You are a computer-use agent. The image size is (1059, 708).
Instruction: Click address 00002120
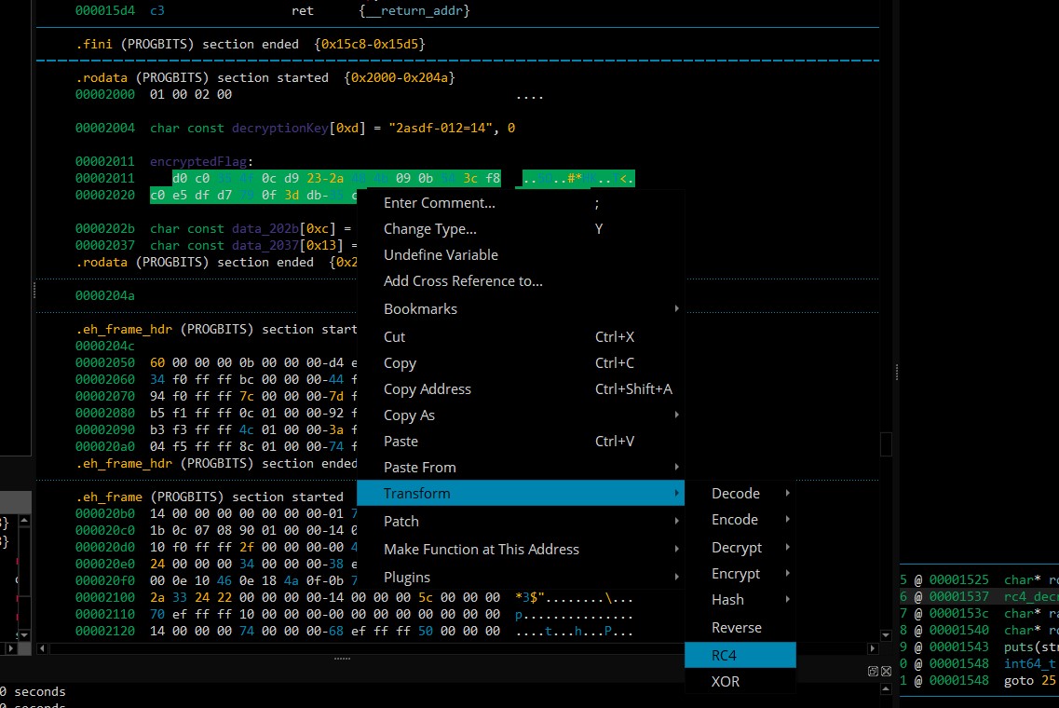coord(104,631)
